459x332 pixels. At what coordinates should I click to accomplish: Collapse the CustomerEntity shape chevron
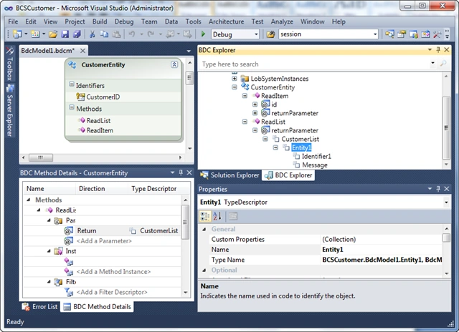coord(174,64)
